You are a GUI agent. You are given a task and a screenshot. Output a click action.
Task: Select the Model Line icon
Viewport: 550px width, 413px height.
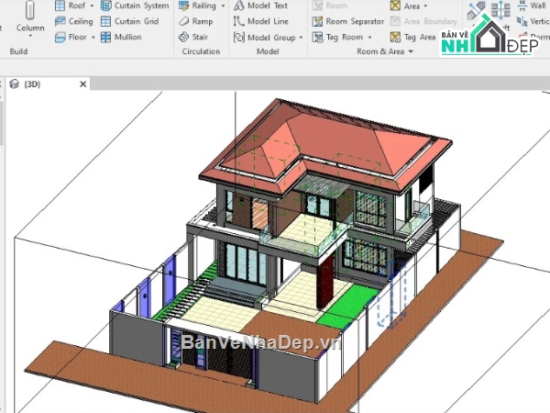(x=239, y=21)
